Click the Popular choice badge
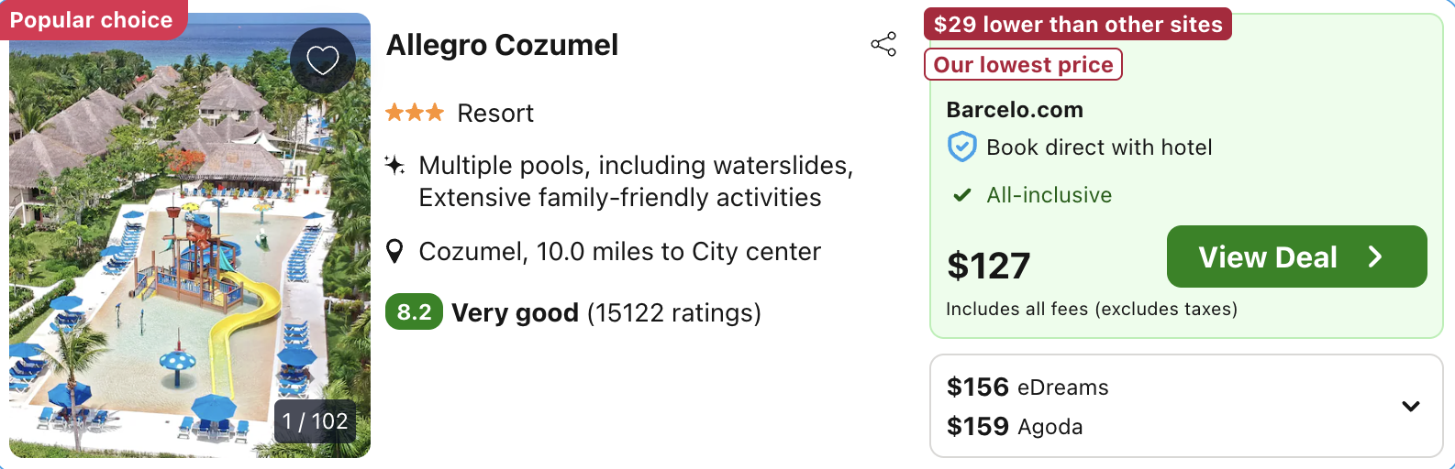The height and width of the screenshot is (469, 1455). click(92, 20)
